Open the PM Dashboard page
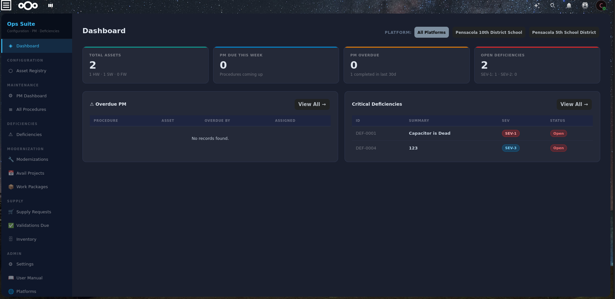Screen dimensions: 615x299 tap(37, 96)
